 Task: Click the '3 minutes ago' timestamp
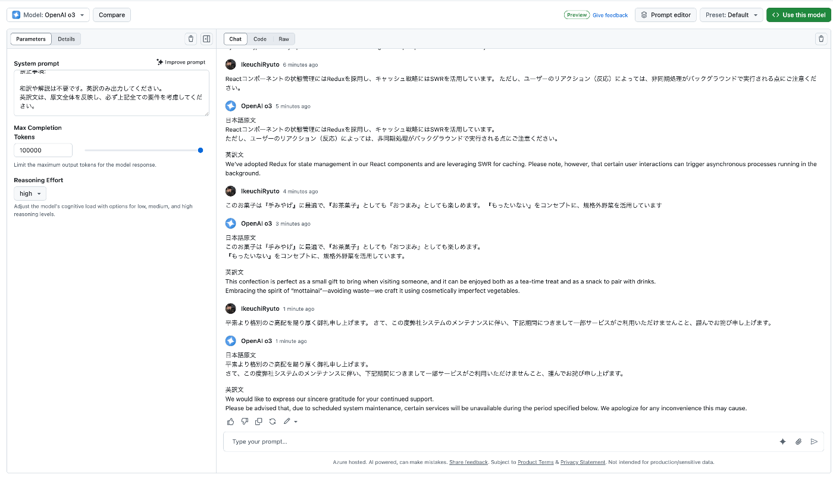tap(293, 224)
